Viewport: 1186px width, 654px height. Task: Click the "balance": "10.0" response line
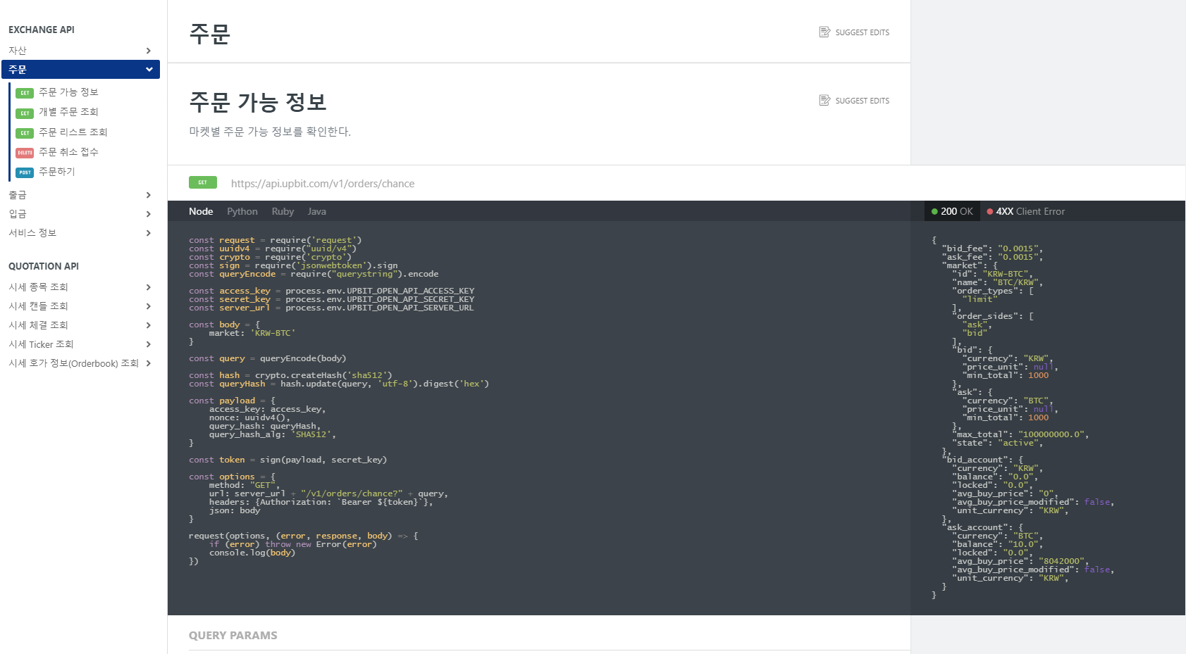[998, 544]
